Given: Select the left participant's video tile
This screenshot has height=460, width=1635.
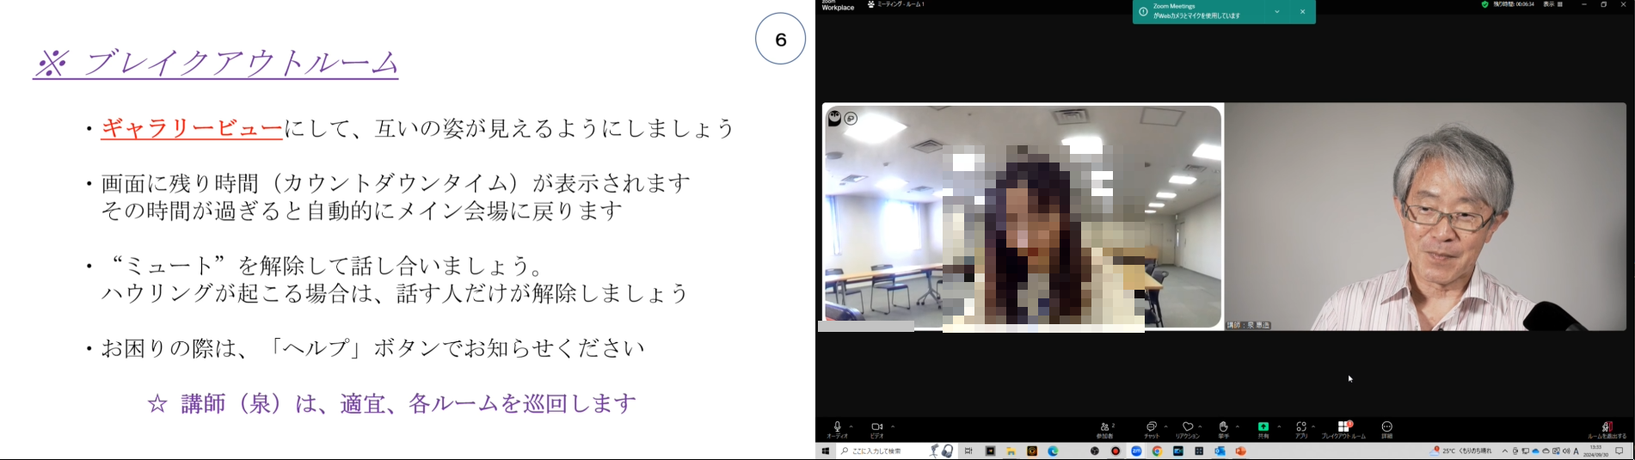Looking at the screenshot, I should (1023, 217).
